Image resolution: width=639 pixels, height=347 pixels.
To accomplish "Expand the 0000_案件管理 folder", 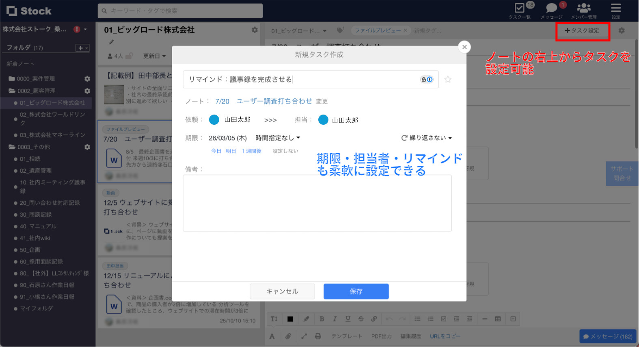I will pyautogui.click(x=12, y=79).
